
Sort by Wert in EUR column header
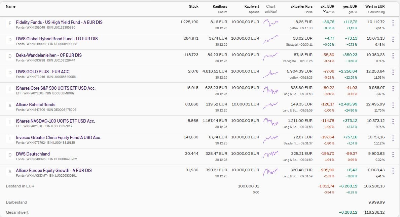(x=375, y=6)
